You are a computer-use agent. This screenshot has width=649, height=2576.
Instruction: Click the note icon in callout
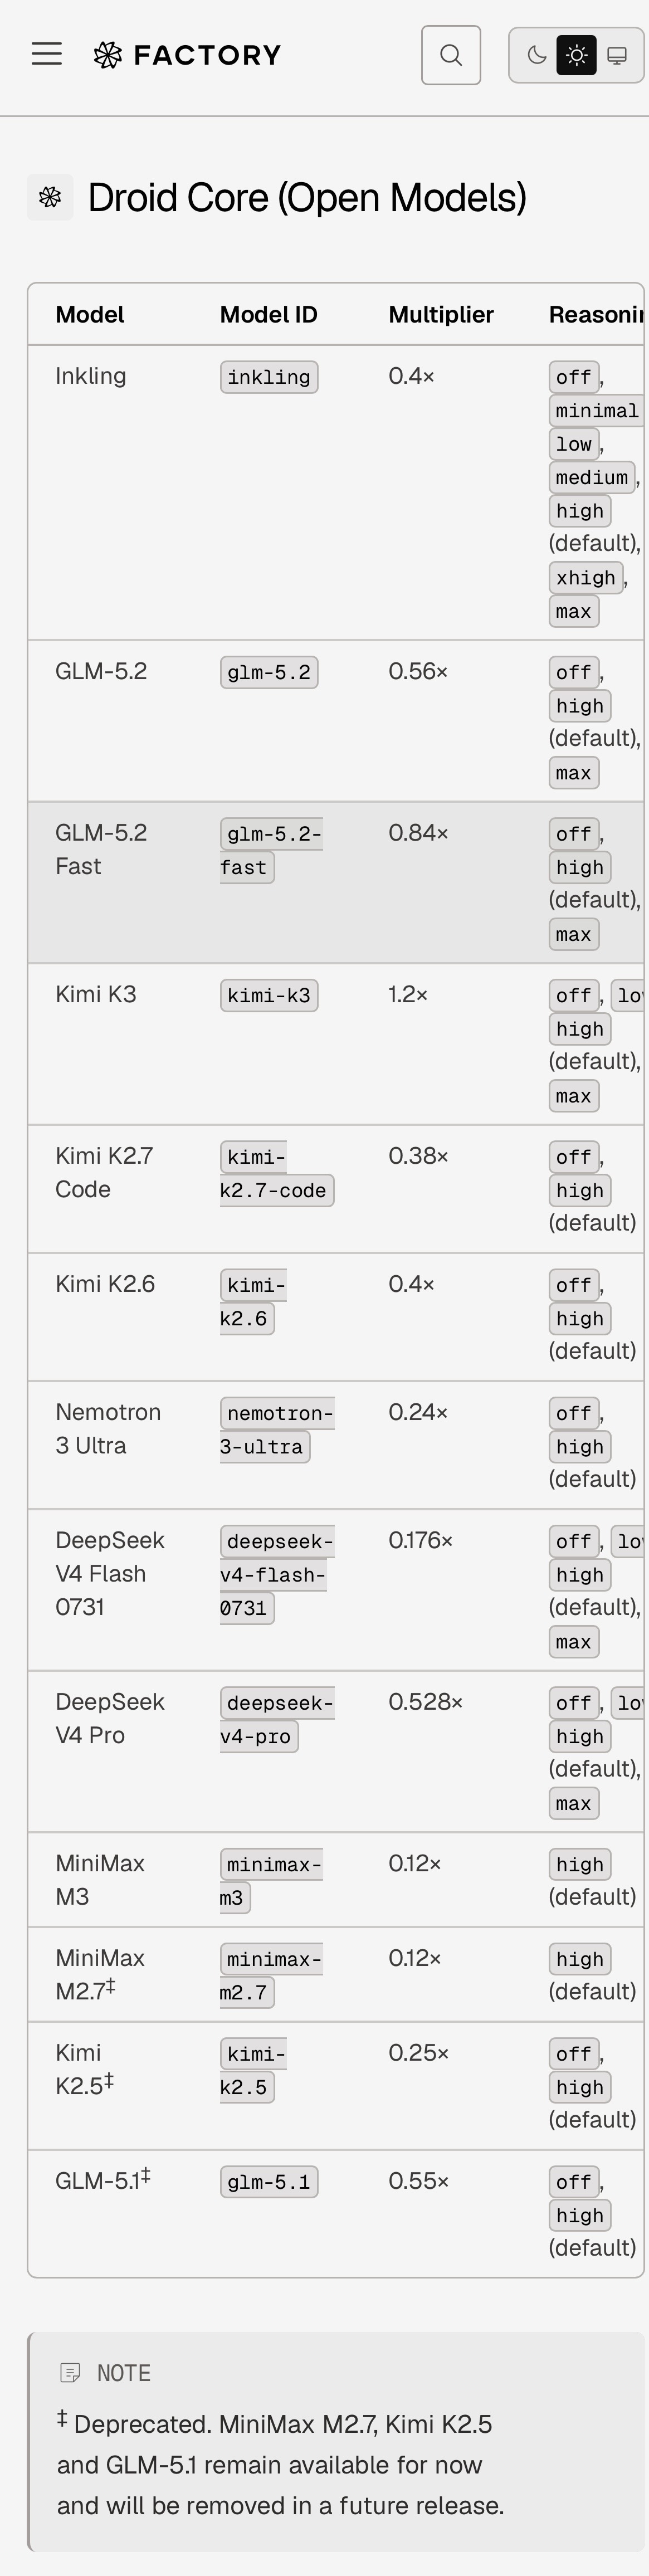[x=70, y=2373]
